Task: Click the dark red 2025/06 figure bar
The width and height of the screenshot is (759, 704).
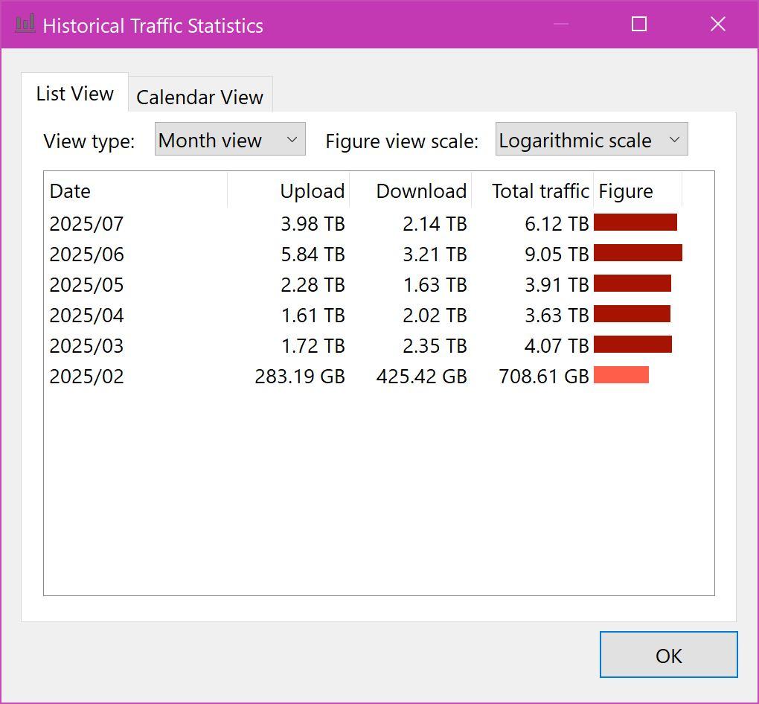Action: pyautogui.click(x=638, y=253)
